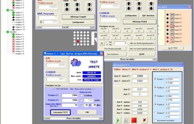Click the Position n°2 field showing 1000
Viewport: 194px width, 124px height.
click(70, 100)
